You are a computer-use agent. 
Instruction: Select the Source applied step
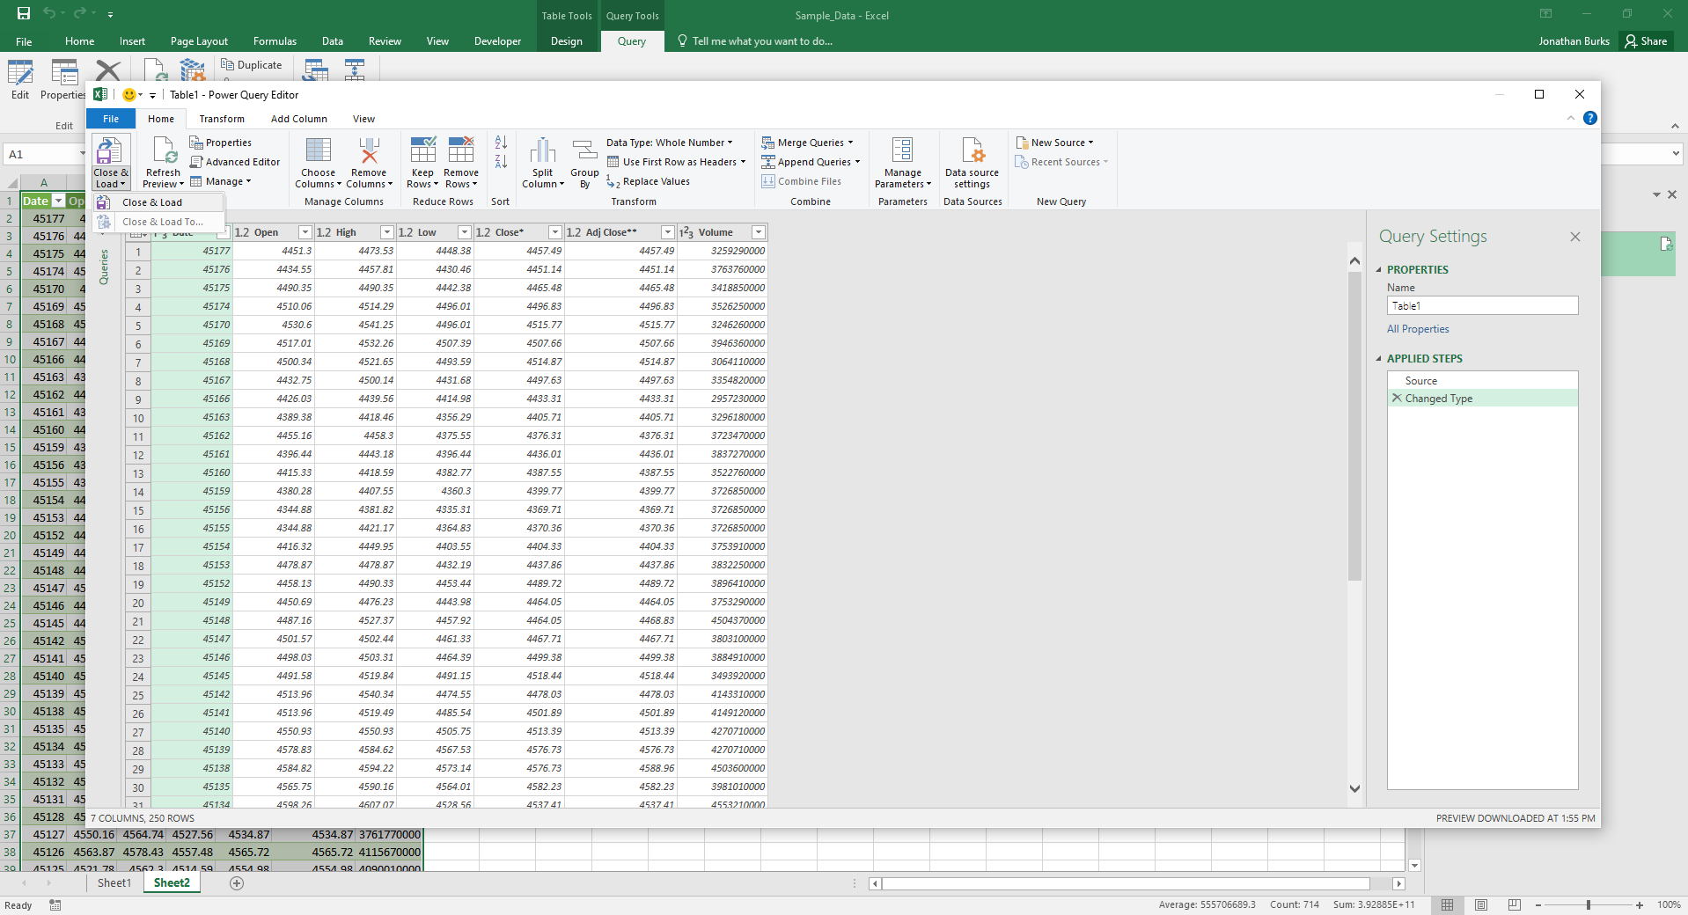(1482, 380)
